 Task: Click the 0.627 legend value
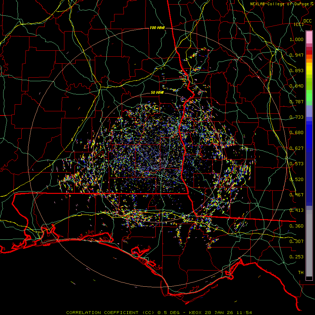click(296, 148)
